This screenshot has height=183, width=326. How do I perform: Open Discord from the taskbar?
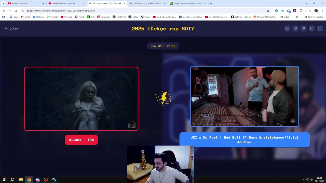[38, 180]
